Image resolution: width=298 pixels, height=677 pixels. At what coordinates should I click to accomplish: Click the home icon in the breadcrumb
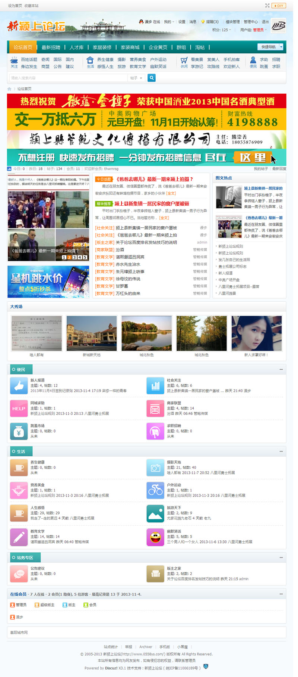point(9,89)
